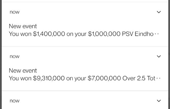Image resolution: width=170 pixels, height=109 pixels.
Task: Expand the Over 2.5 Total notification chevron
Action: (x=159, y=56)
